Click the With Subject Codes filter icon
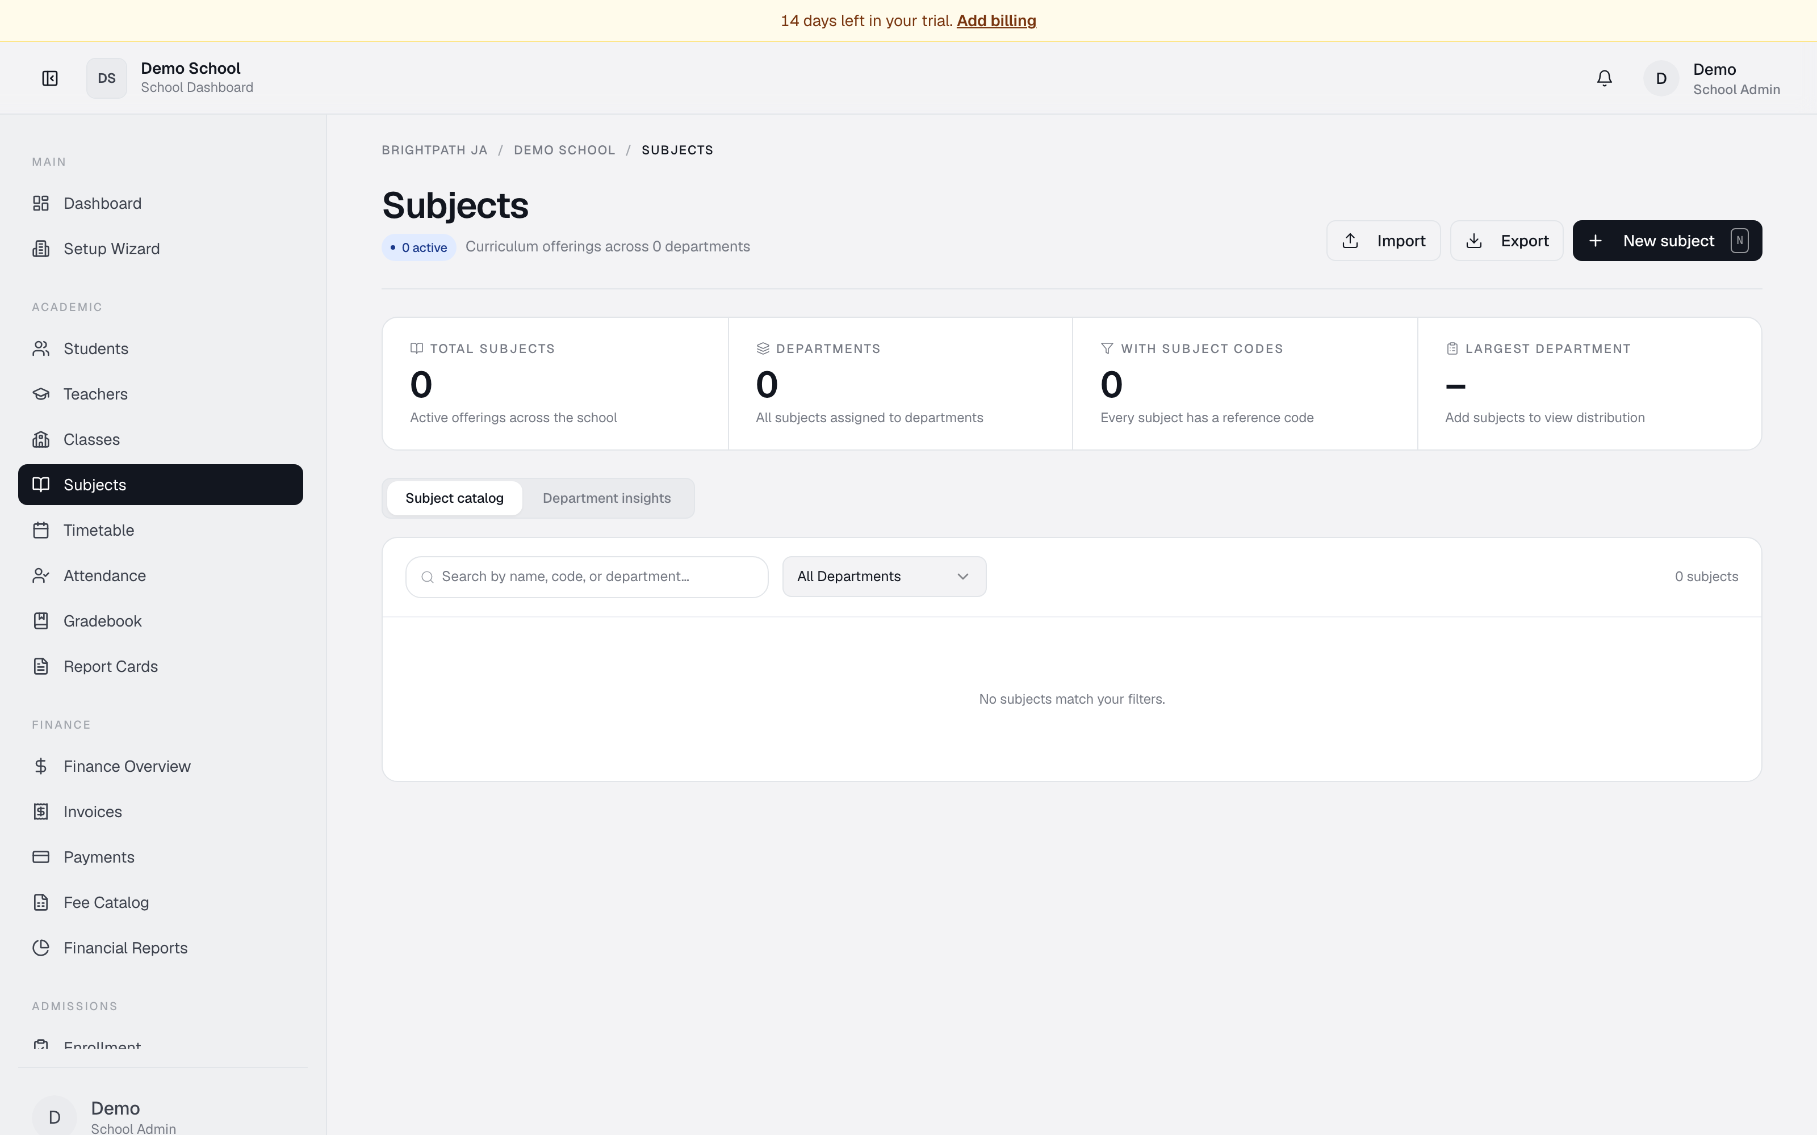Viewport: 1817px width, 1135px height. [1107, 348]
